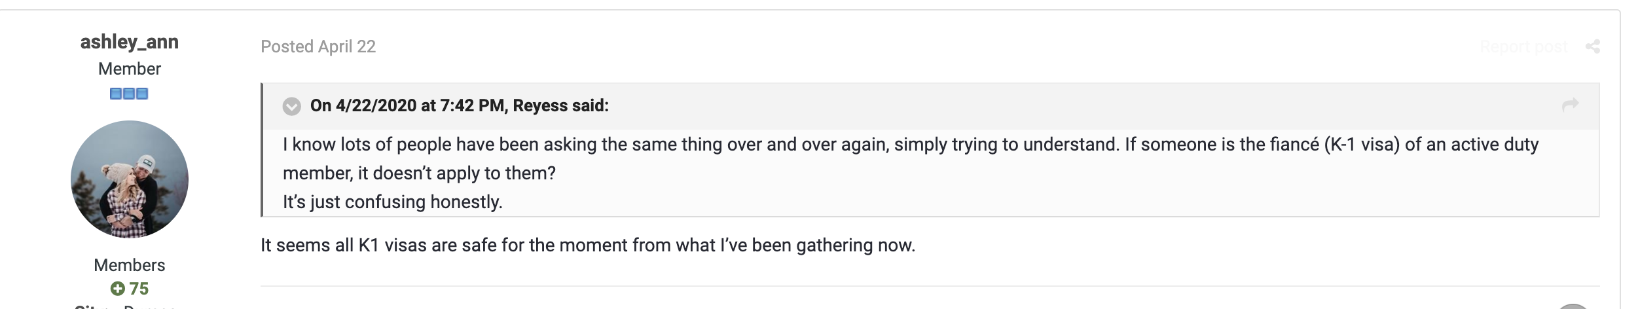Click the blue rank pips under Member
1638x309 pixels.
click(129, 94)
